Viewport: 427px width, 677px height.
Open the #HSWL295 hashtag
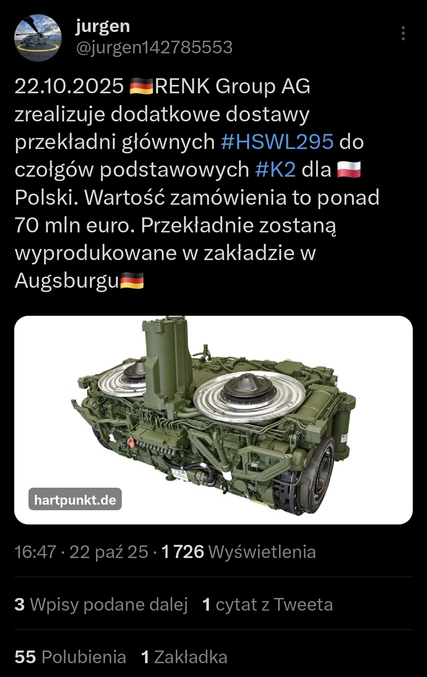[x=277, y=141]
